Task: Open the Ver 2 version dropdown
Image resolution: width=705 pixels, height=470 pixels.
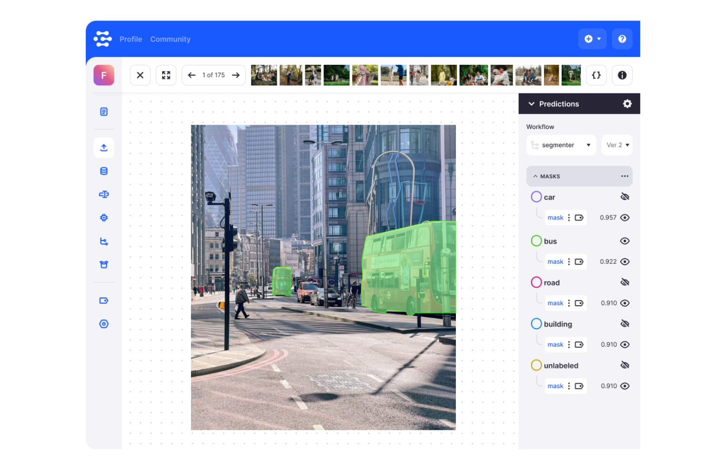Action: [x=616, y=145]
